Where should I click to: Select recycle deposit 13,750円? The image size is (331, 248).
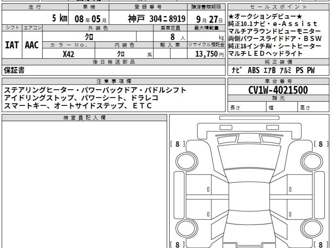(210, 54)
